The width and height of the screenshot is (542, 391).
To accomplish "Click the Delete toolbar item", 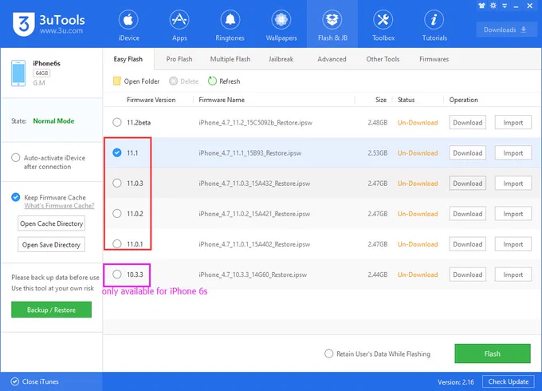I will (x=184, y=81).
